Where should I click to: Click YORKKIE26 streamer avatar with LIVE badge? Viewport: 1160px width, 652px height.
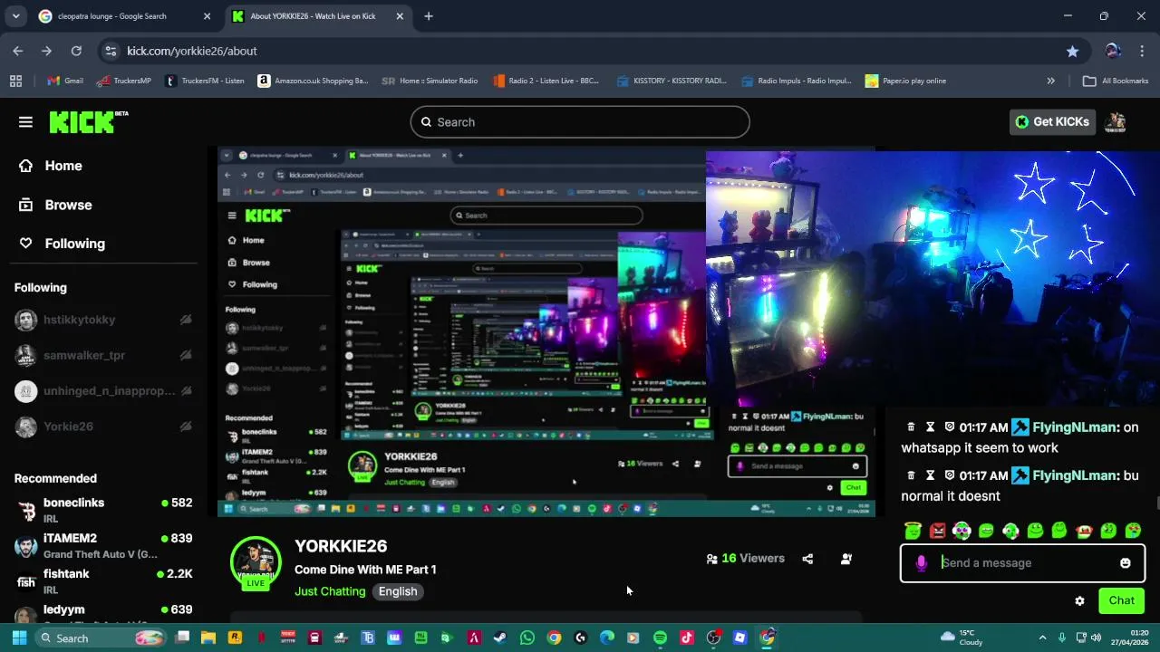pyautogui.click(x=256, y=563)
